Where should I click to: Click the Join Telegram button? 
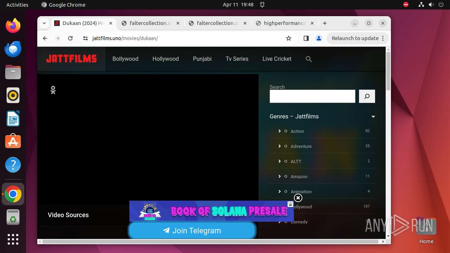pos(192,231)
